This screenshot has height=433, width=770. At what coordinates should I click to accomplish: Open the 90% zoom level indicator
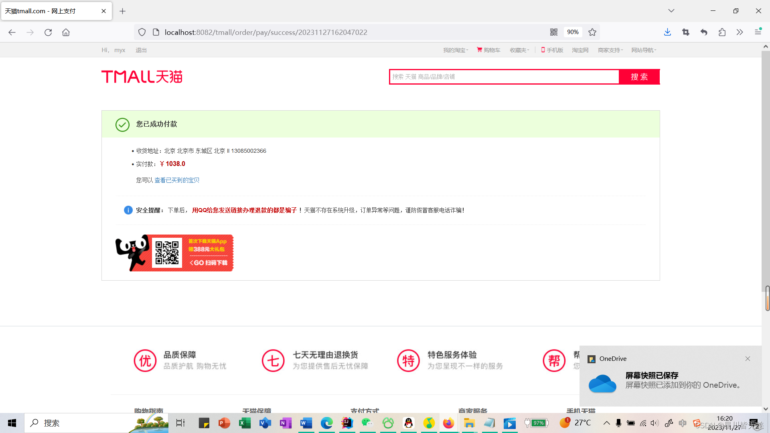coord(573,32)
